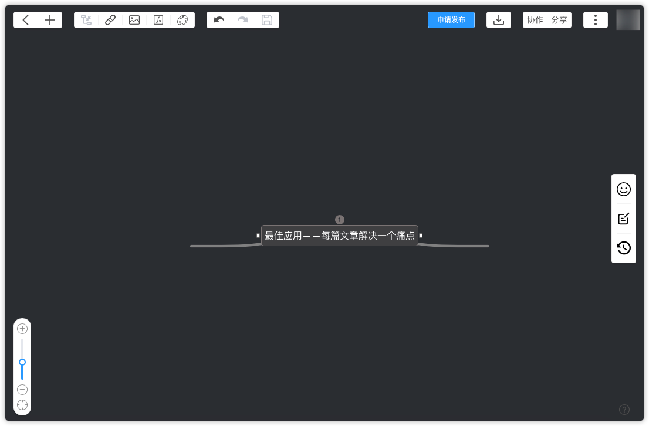Expand the collapsed branch marked 1
The width and height of the screenshot is (649, 426).
pyautogui.click(x=340, y=220)
